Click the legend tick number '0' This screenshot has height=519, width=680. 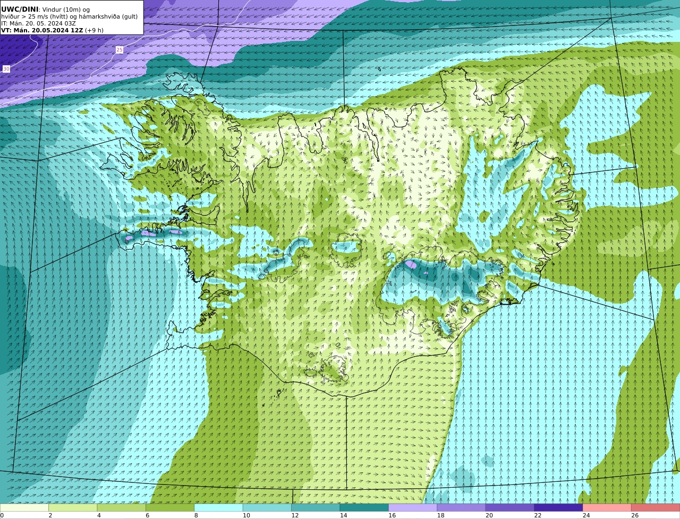(2, 515)
